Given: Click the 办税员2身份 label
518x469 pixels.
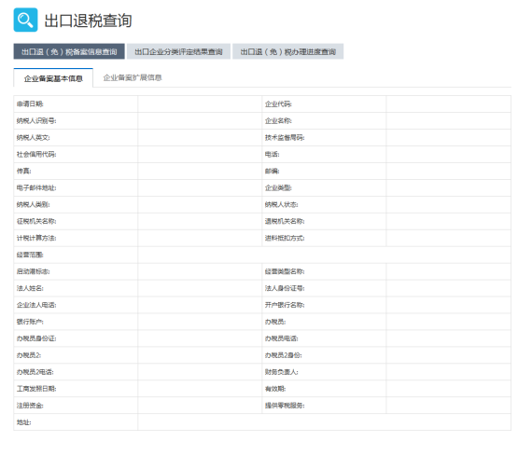Looking at the screenshot, I should [x=283, y=356].
